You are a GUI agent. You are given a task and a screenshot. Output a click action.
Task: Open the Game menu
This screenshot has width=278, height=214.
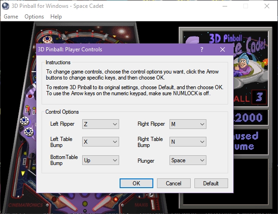coord(11,17)
